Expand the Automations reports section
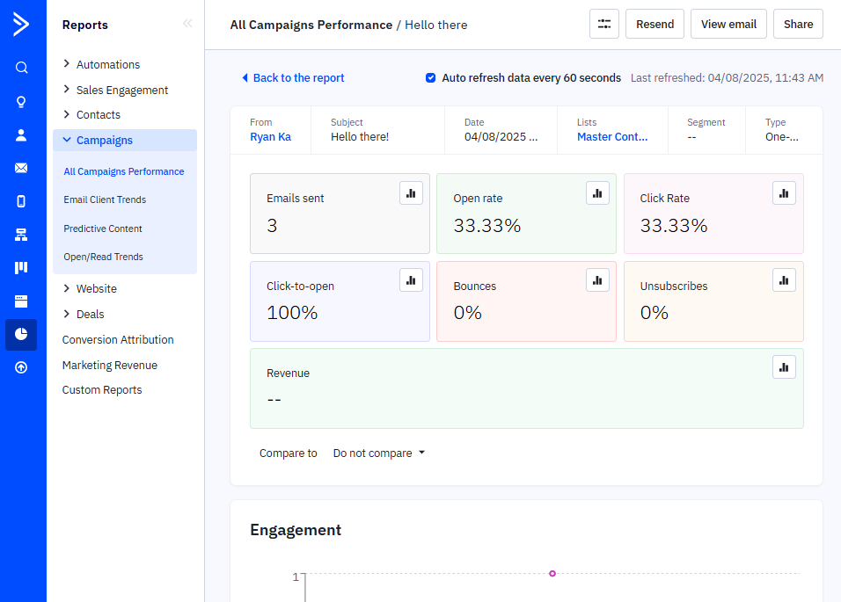 tap(67, 64)
